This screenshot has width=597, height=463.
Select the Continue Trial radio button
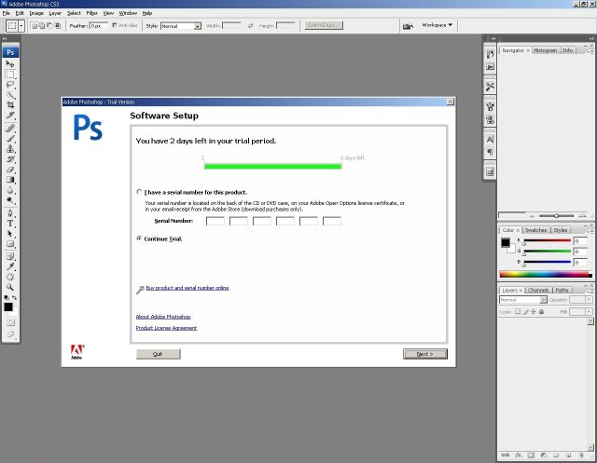[139, 238]
